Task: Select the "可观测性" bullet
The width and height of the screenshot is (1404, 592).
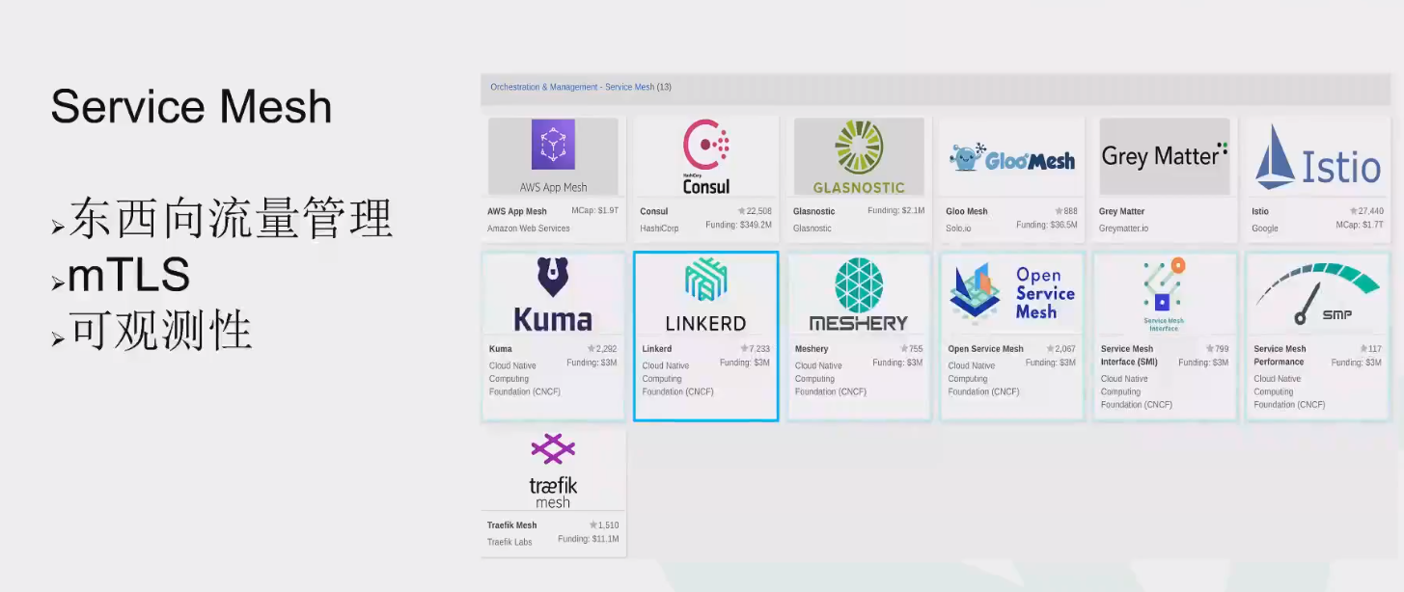Action: [161, 331]
